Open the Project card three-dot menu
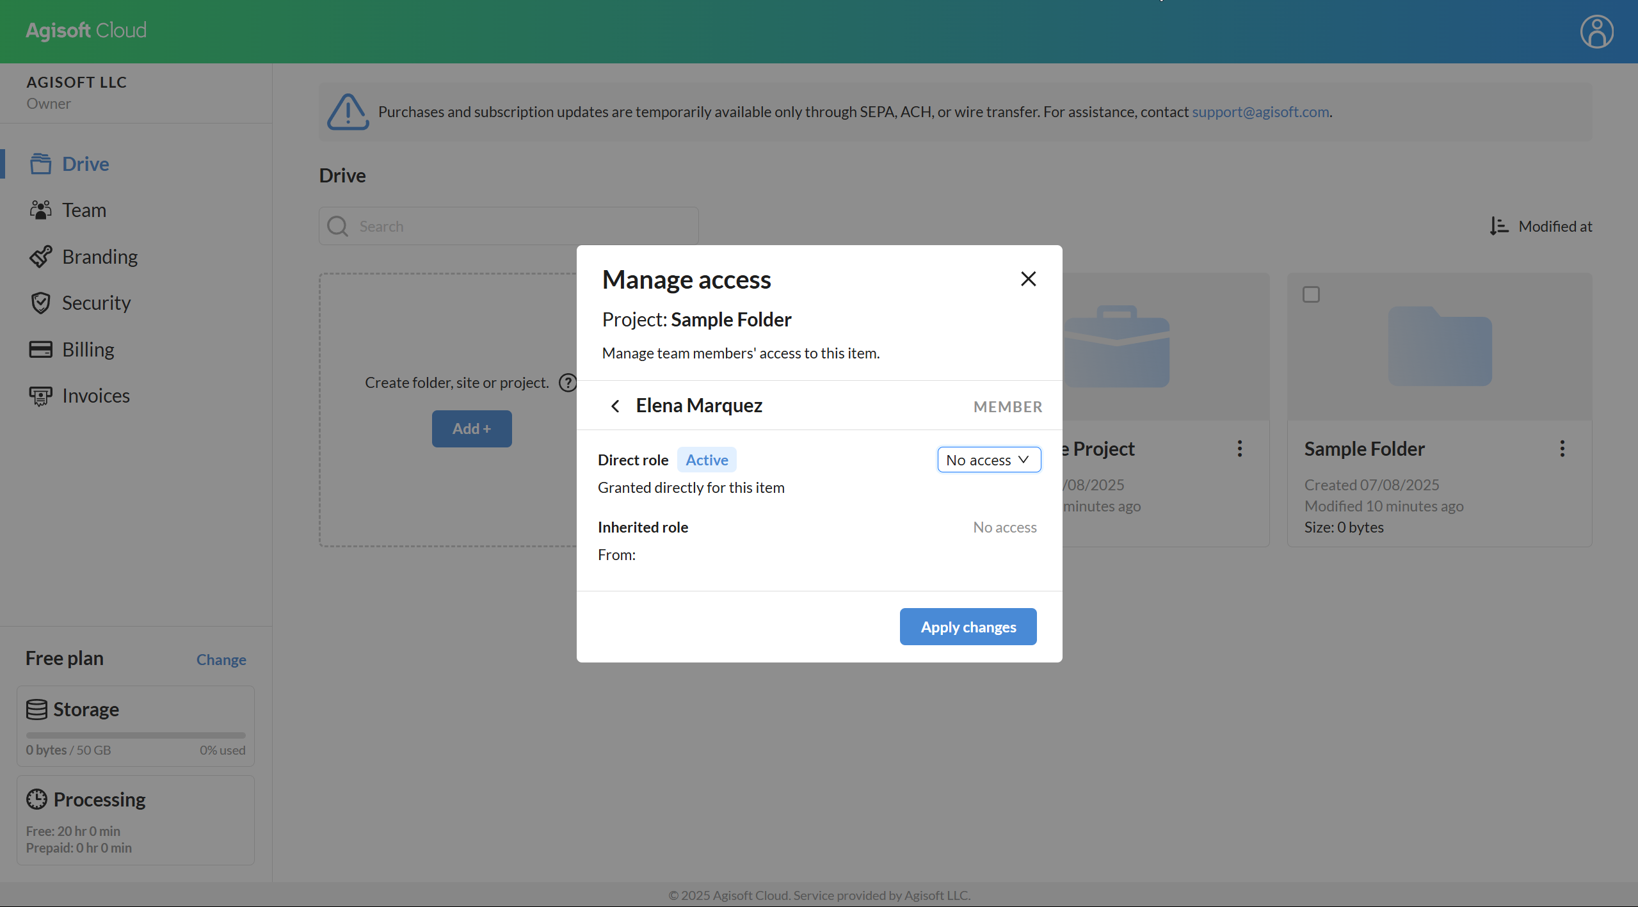The height and width of the screenshot is (907, 1638). click(1239, 449)
